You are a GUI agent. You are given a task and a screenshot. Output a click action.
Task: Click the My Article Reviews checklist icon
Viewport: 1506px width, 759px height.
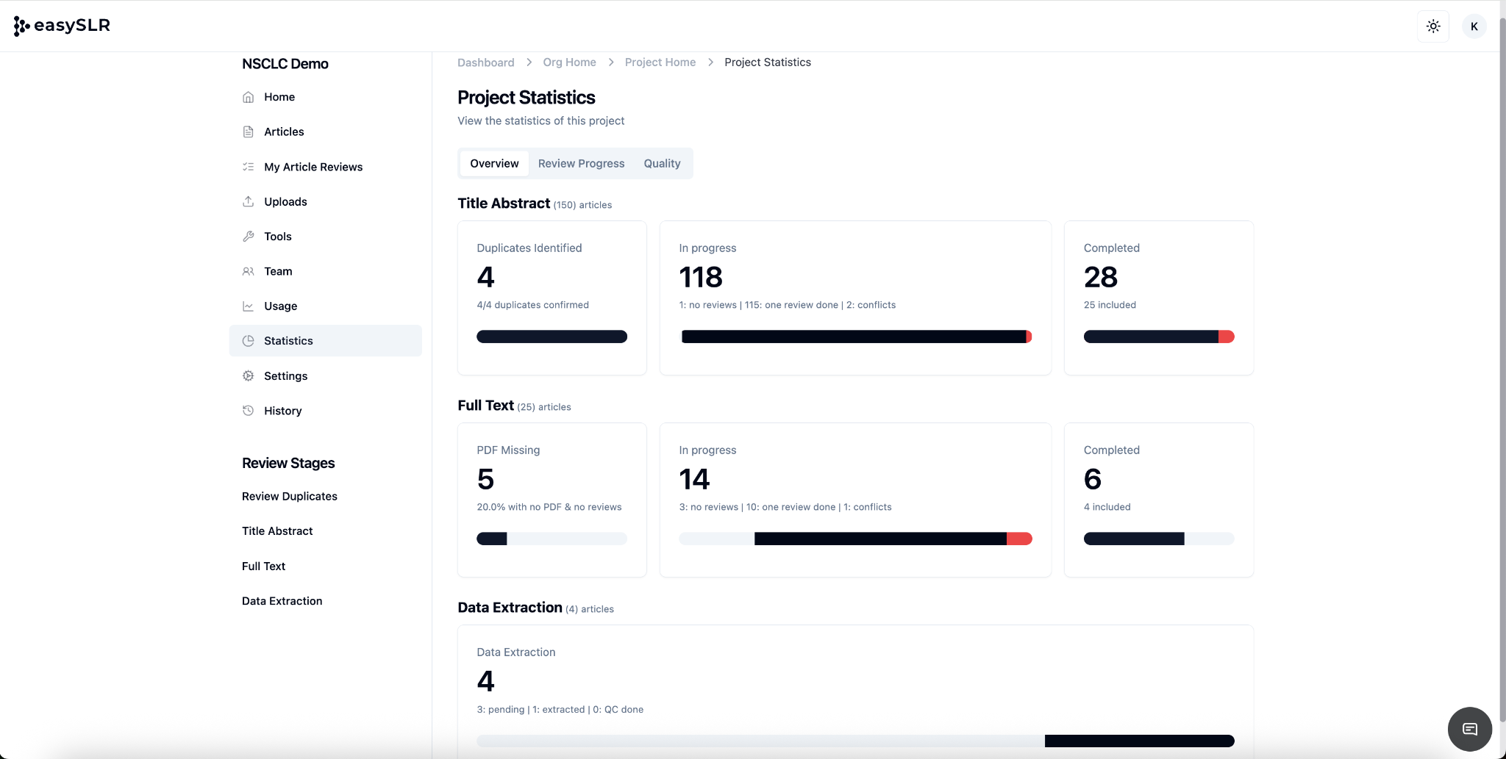coord(249,167)
